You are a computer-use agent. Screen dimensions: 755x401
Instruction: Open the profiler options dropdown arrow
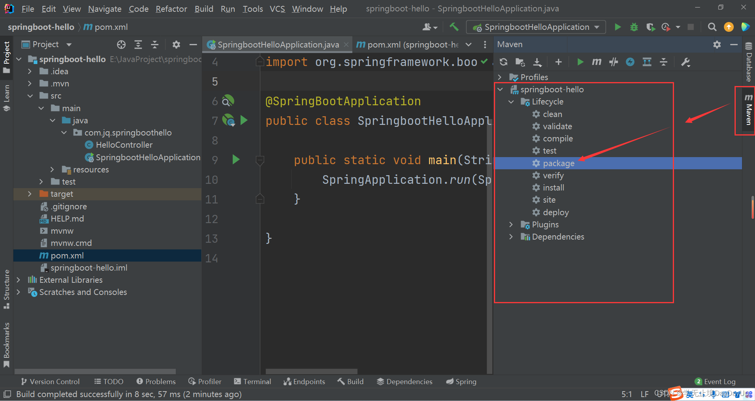pyautogui.click(x=678, y=27)
